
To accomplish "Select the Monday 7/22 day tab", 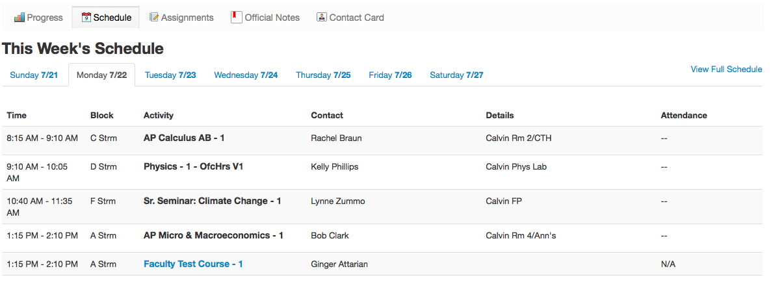I will pos(101,75).
